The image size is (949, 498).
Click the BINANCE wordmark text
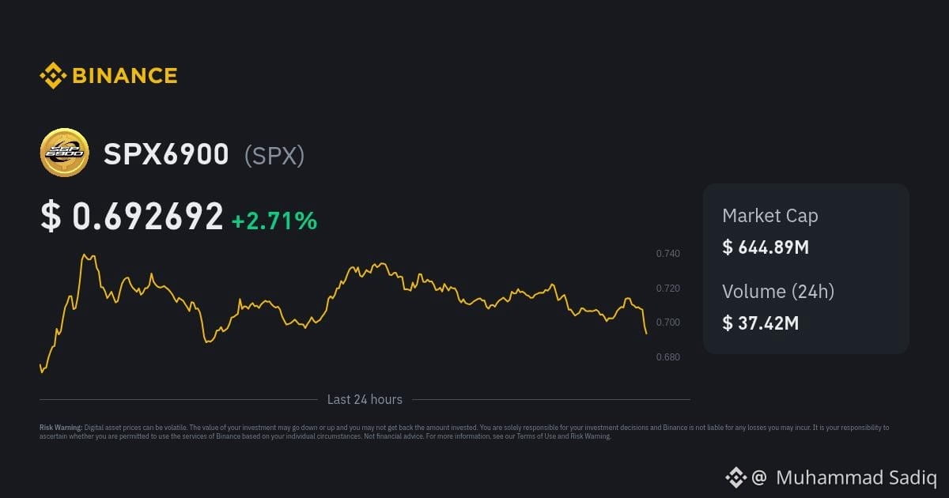[x=125, y=76]
